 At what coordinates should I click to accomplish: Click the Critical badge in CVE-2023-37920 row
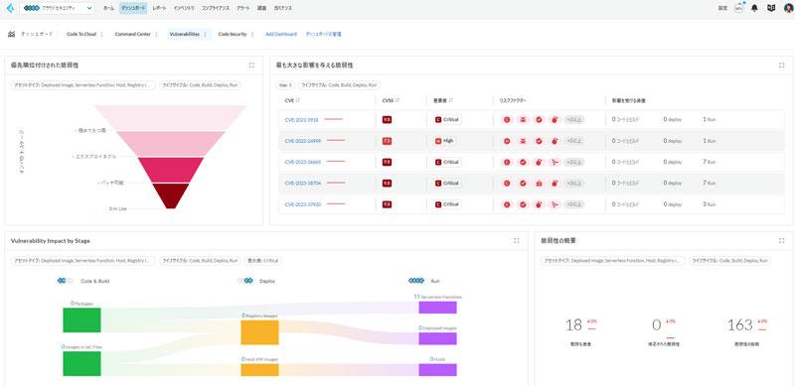pos(448,204)
